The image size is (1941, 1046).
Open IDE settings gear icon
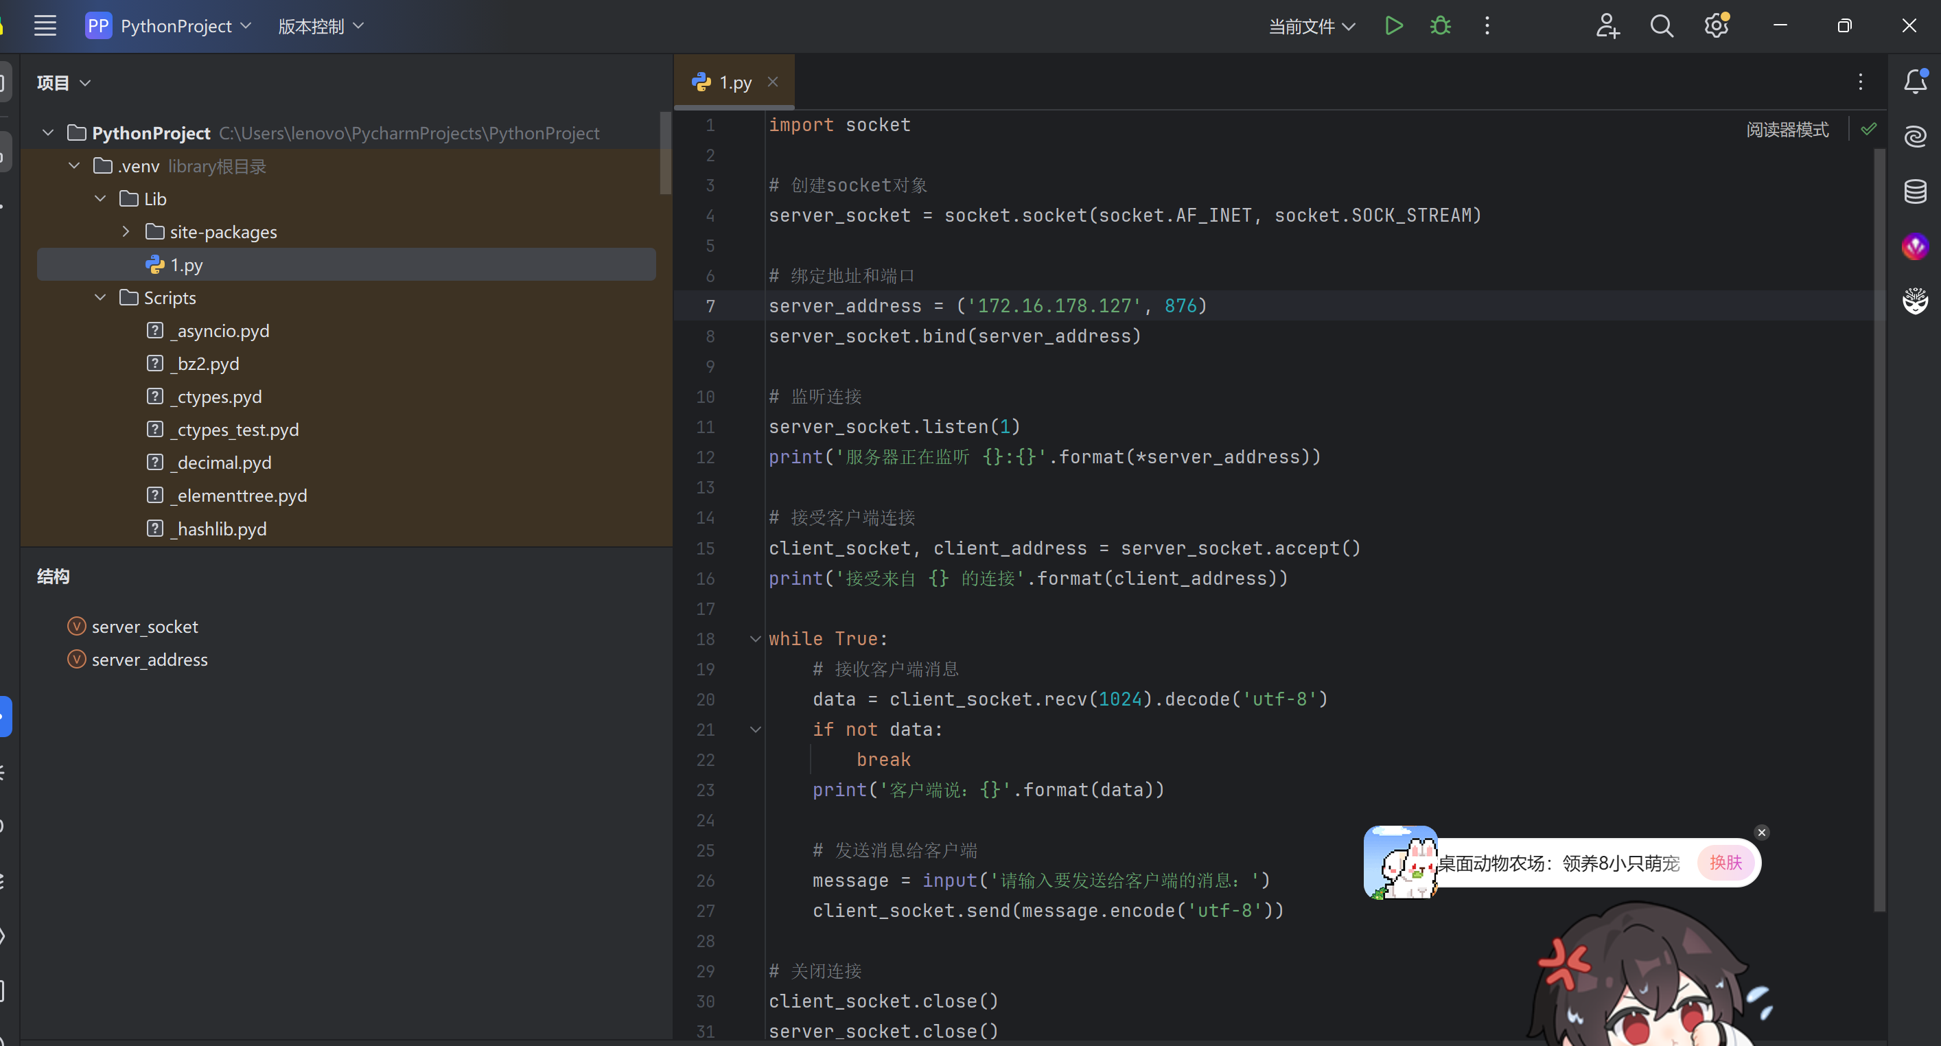[x=1716, y=26]
